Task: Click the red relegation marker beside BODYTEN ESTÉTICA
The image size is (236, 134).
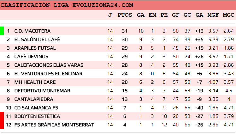Action: pos(2,116)
